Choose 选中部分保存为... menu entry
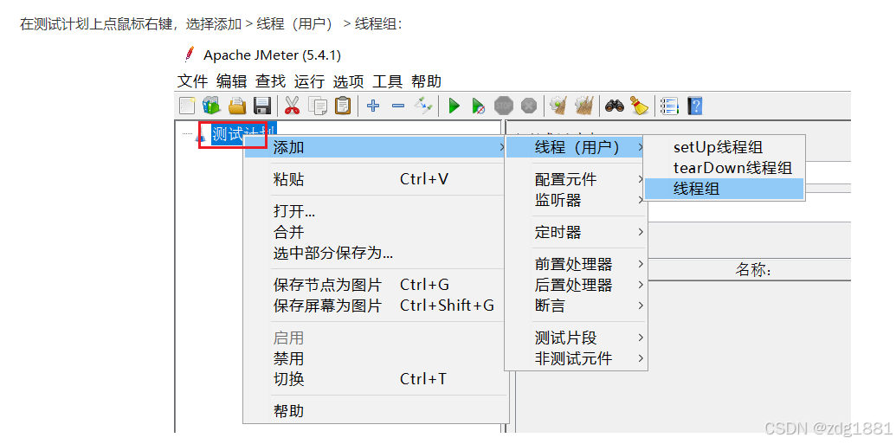This screenshot has width=896, height=444. point(376,253)
